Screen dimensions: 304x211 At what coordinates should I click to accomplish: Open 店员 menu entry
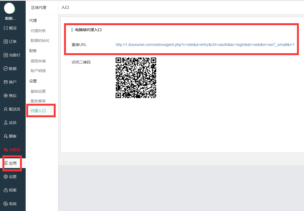[x=13, y=123]
